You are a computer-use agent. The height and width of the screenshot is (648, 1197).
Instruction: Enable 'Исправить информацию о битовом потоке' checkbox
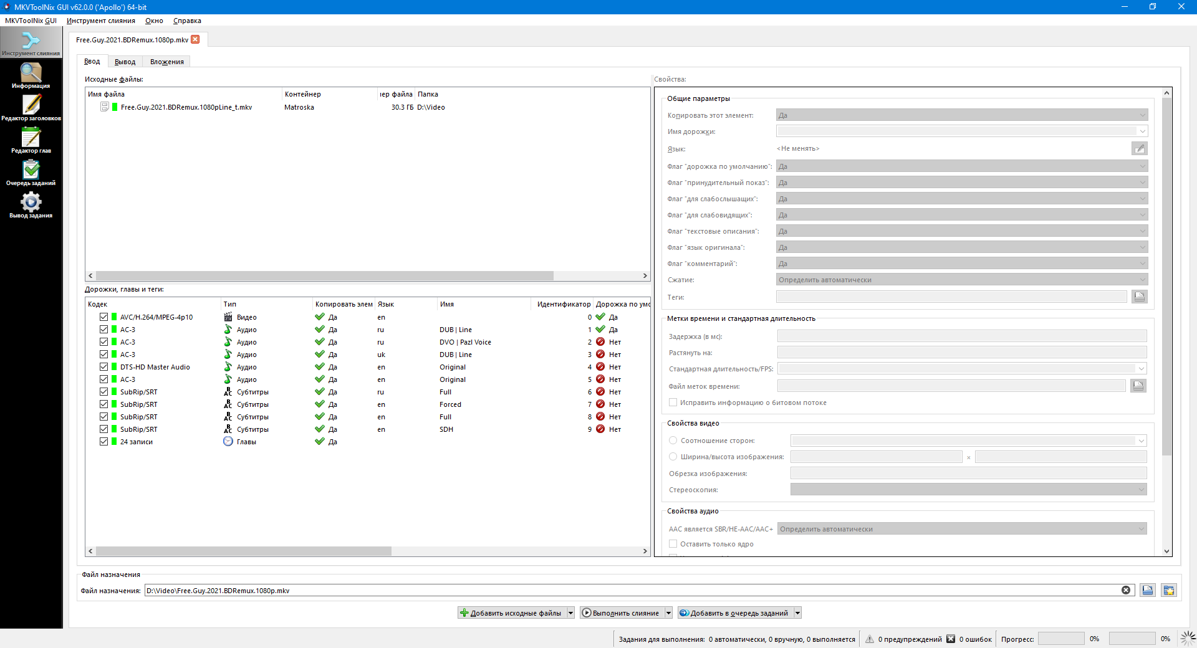coord(673,403)
